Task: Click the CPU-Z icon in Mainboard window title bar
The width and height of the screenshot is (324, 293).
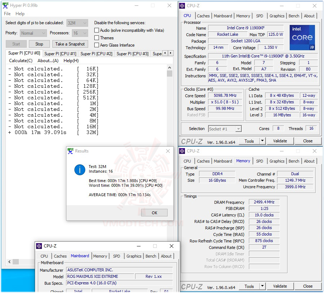Action: point(39,246)
